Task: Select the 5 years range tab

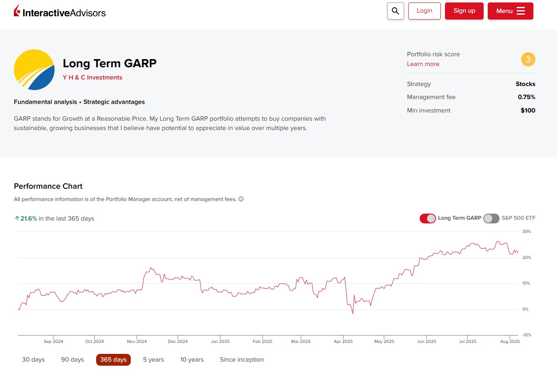Action: pyautogui.click(x=154, y=360)
